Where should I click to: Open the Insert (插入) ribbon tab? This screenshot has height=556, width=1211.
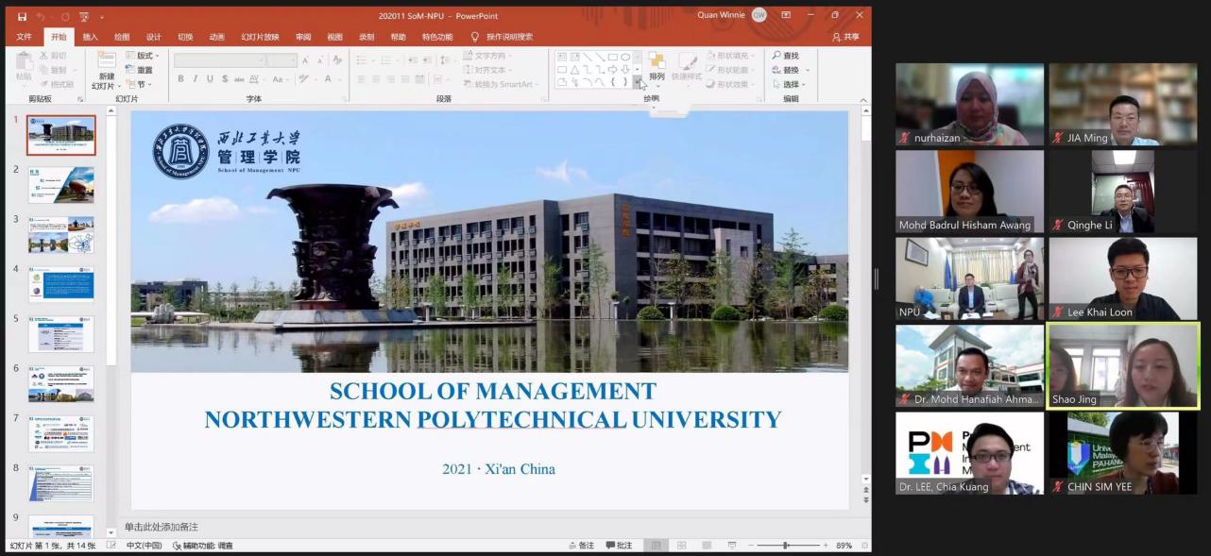coord(90,37)
